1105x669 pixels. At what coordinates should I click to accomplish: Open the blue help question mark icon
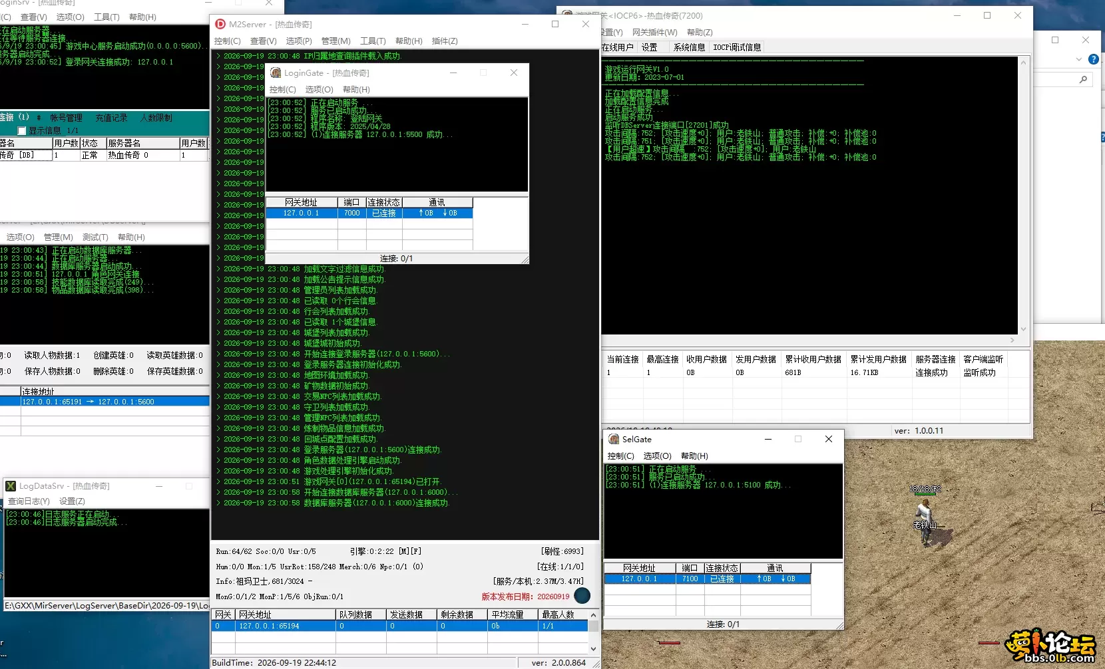coord(1093,59)
